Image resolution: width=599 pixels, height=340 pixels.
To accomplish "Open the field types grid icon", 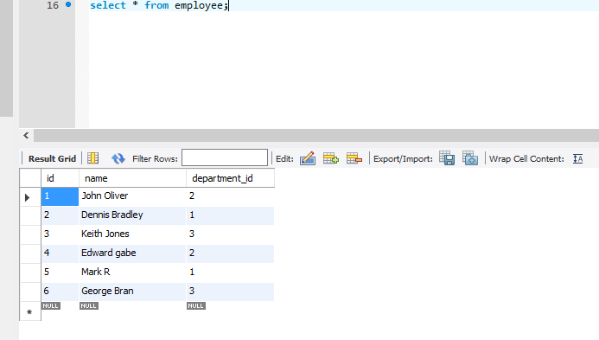I will tap(92, 158).
